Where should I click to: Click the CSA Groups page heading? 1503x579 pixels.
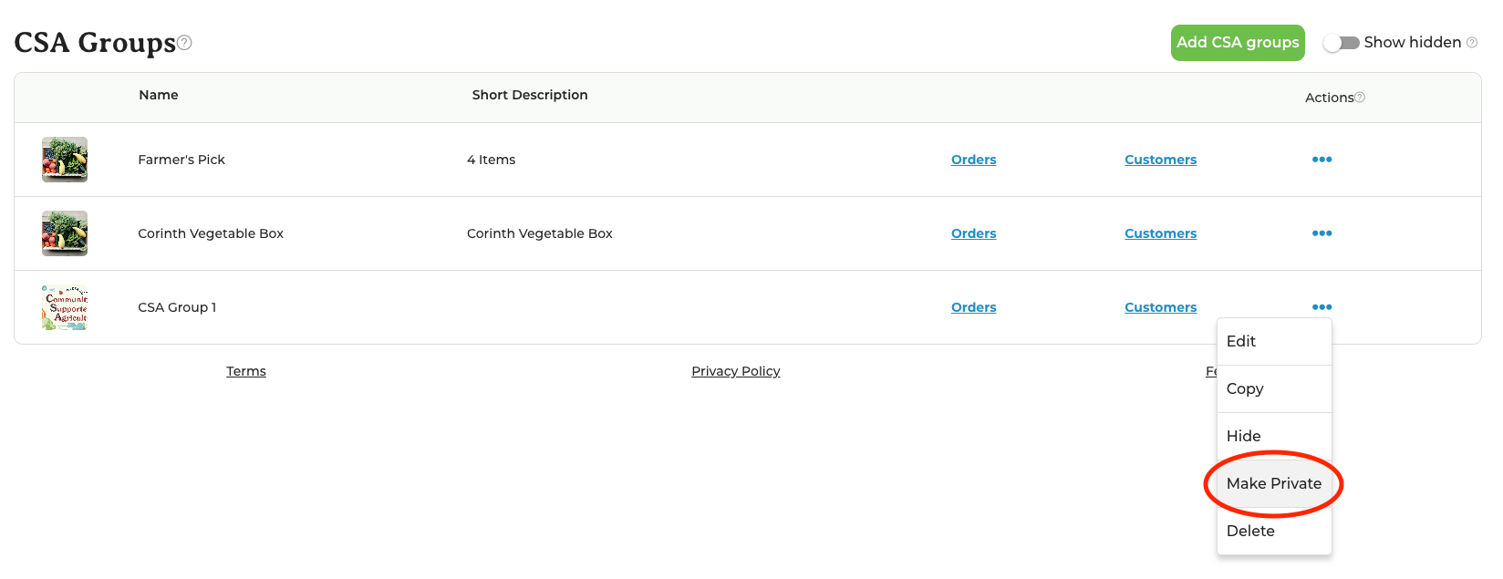95,43
